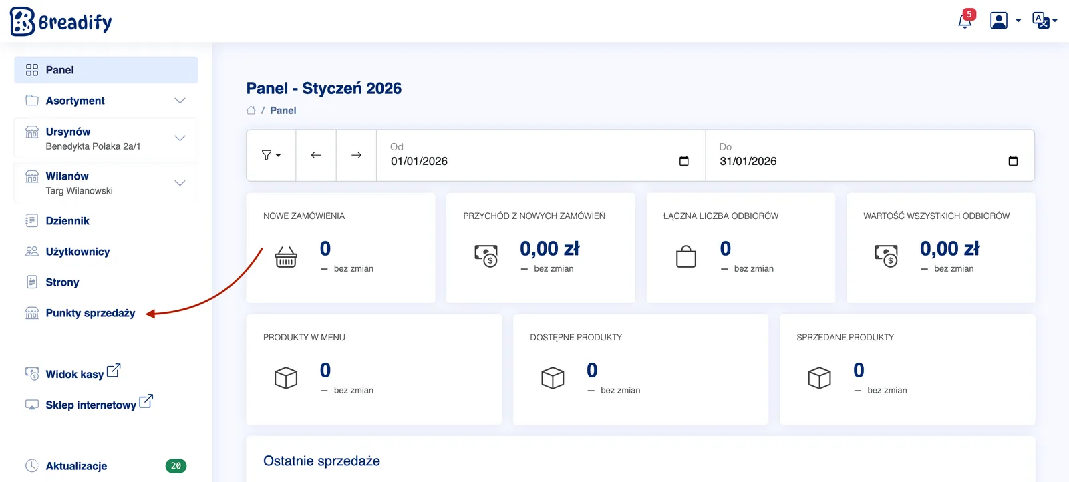The width and height of the screenshot is (1069, 482).
Task: Click the Asortyment folder icon
Action: 32,100
